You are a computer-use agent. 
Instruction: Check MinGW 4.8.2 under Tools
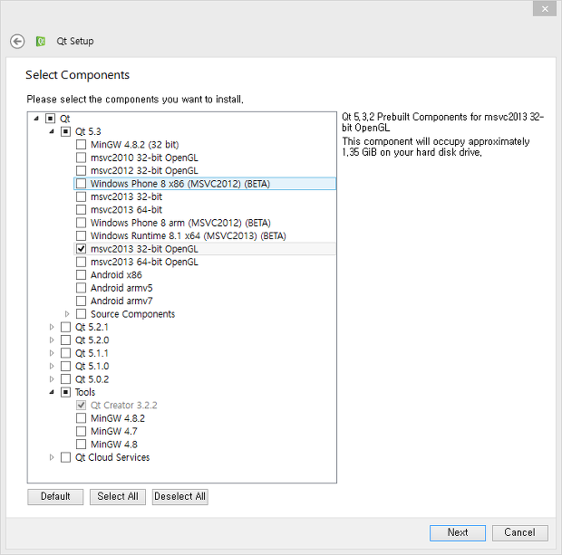[81, 418]
